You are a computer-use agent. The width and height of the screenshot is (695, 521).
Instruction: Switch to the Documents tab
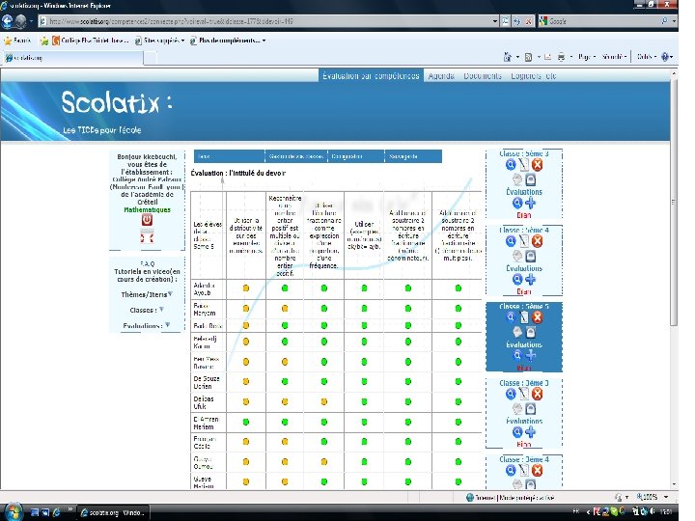click(483, 76)
